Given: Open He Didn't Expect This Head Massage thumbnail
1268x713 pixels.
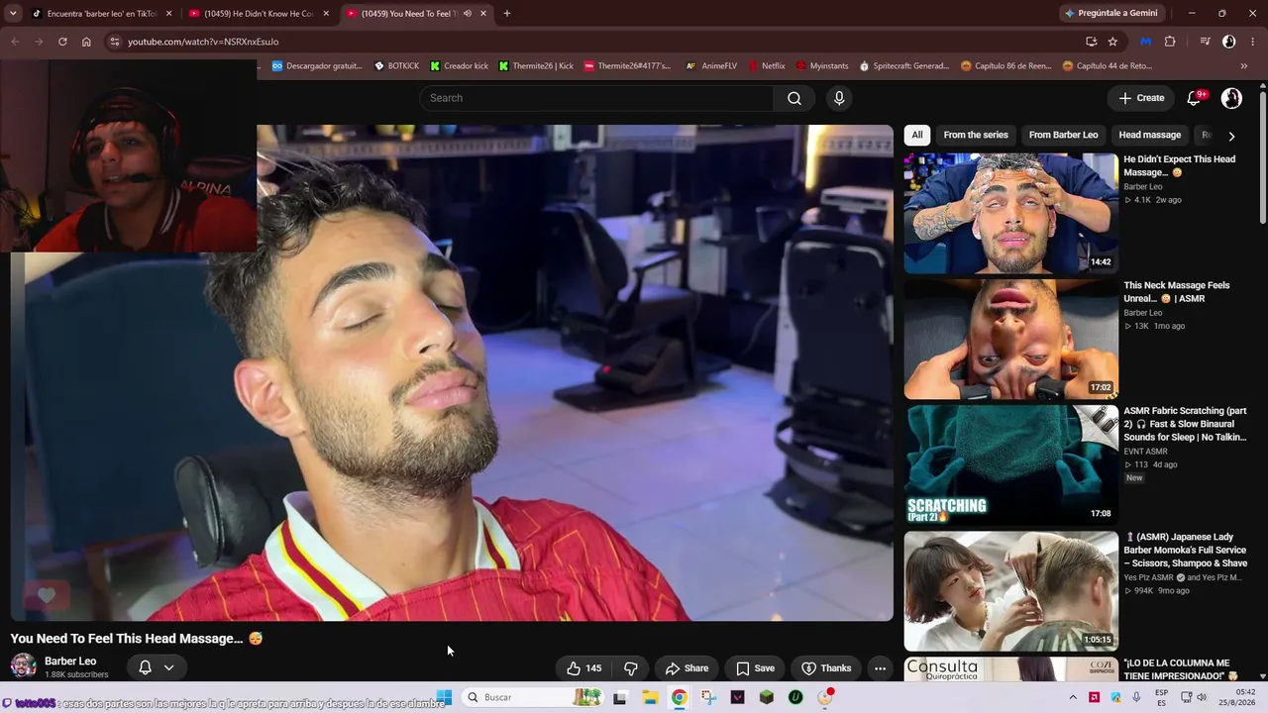Looking at the screenshot, I should (x=1011, y=213).
